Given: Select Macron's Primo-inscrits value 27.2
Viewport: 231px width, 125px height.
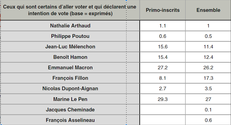Looking at the screenshot, I should point(162,68).
